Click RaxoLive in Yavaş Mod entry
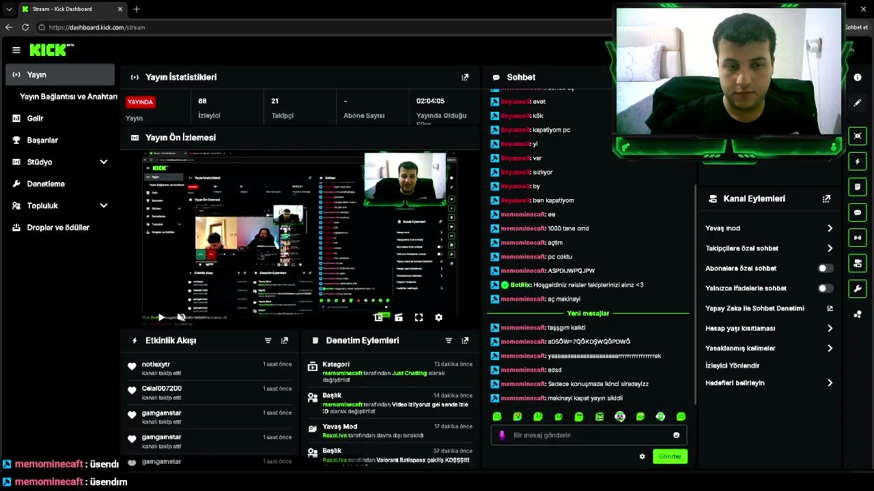 point(335,435)
